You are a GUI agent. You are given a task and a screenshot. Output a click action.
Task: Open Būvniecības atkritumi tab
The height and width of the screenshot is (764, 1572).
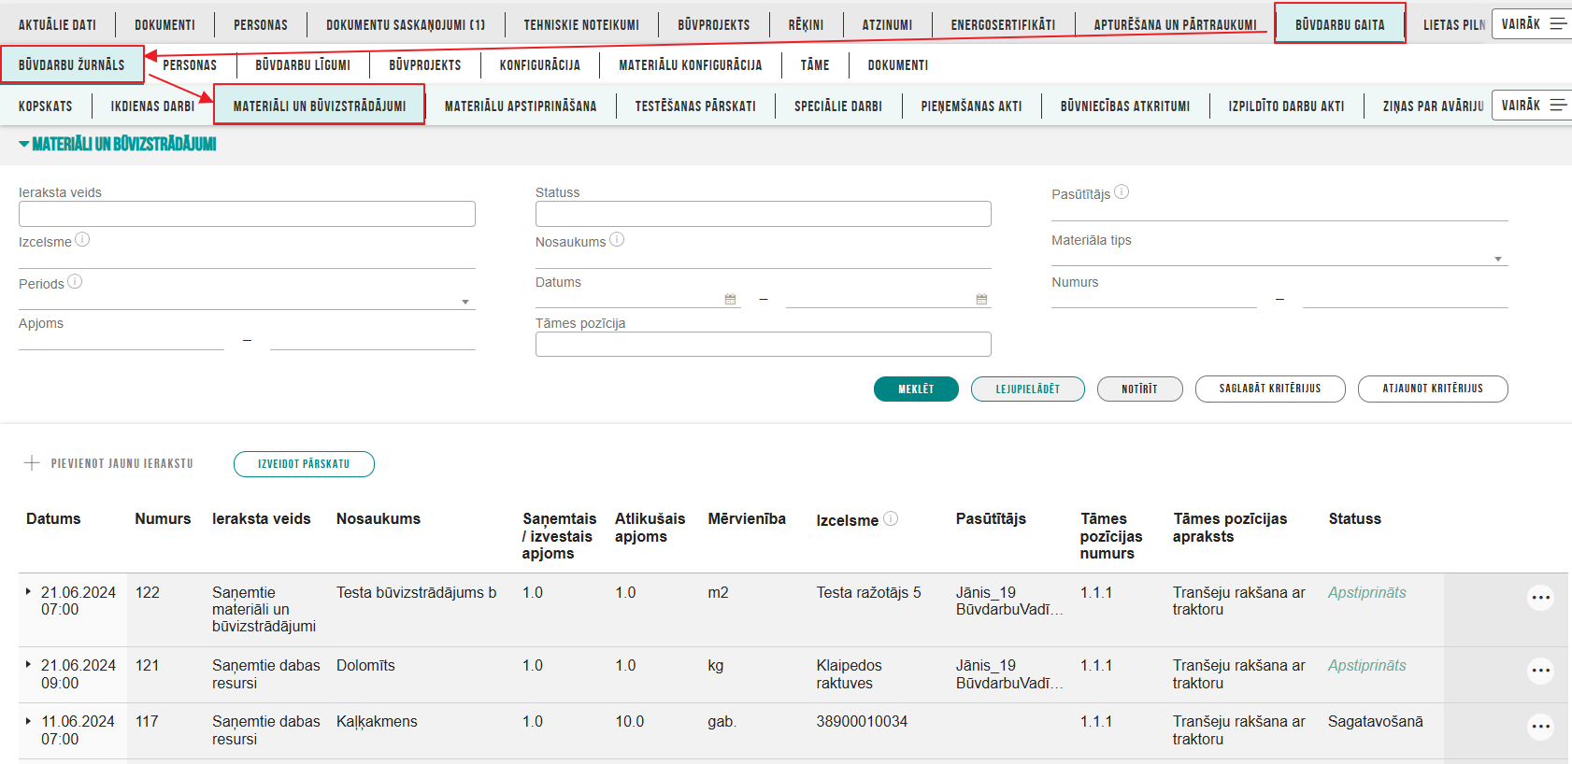point(1125,106)
